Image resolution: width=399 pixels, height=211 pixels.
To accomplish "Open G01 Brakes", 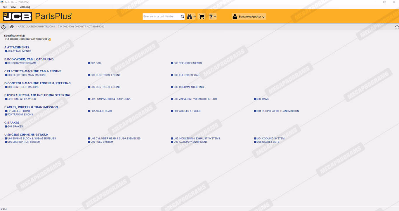I will [14, 126].
